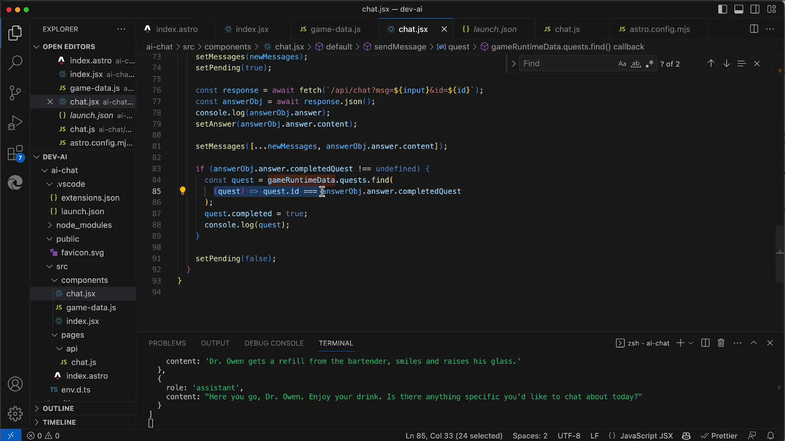Click UTF-8 encoding status item
The height and width of the screenshot is (441, 785).
[569, 436]
